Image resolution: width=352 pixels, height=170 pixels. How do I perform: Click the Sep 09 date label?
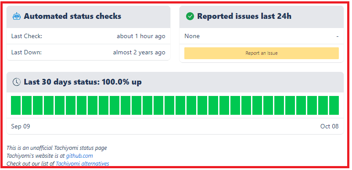pos(21,126)
